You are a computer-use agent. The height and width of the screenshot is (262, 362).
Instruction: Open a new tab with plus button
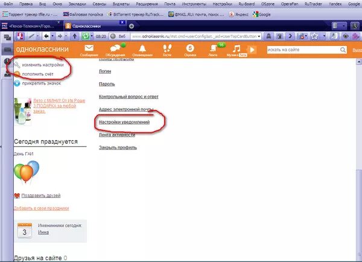pos(132,26)
